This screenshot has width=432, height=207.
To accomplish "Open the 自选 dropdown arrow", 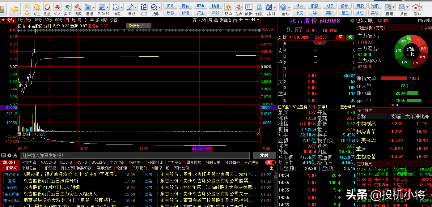I will pyautogui.click(x=94, y=7).
